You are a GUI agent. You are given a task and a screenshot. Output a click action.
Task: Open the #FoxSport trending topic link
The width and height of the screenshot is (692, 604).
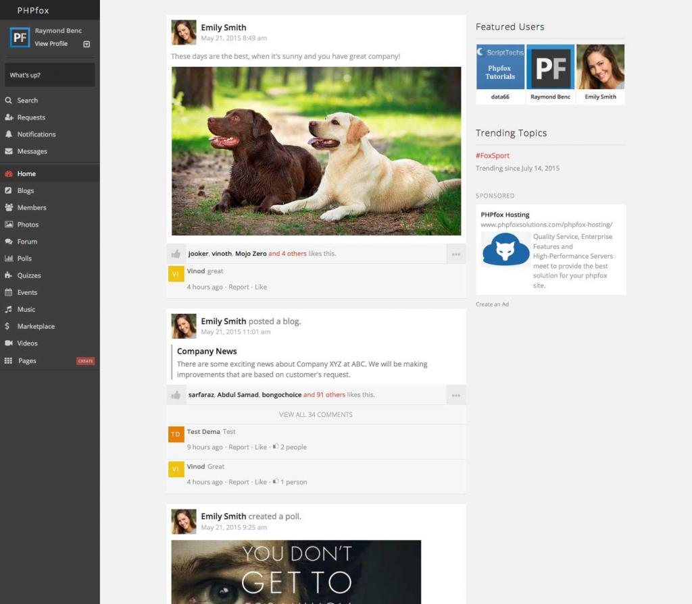pyautogui.click(x=493, y=156)
